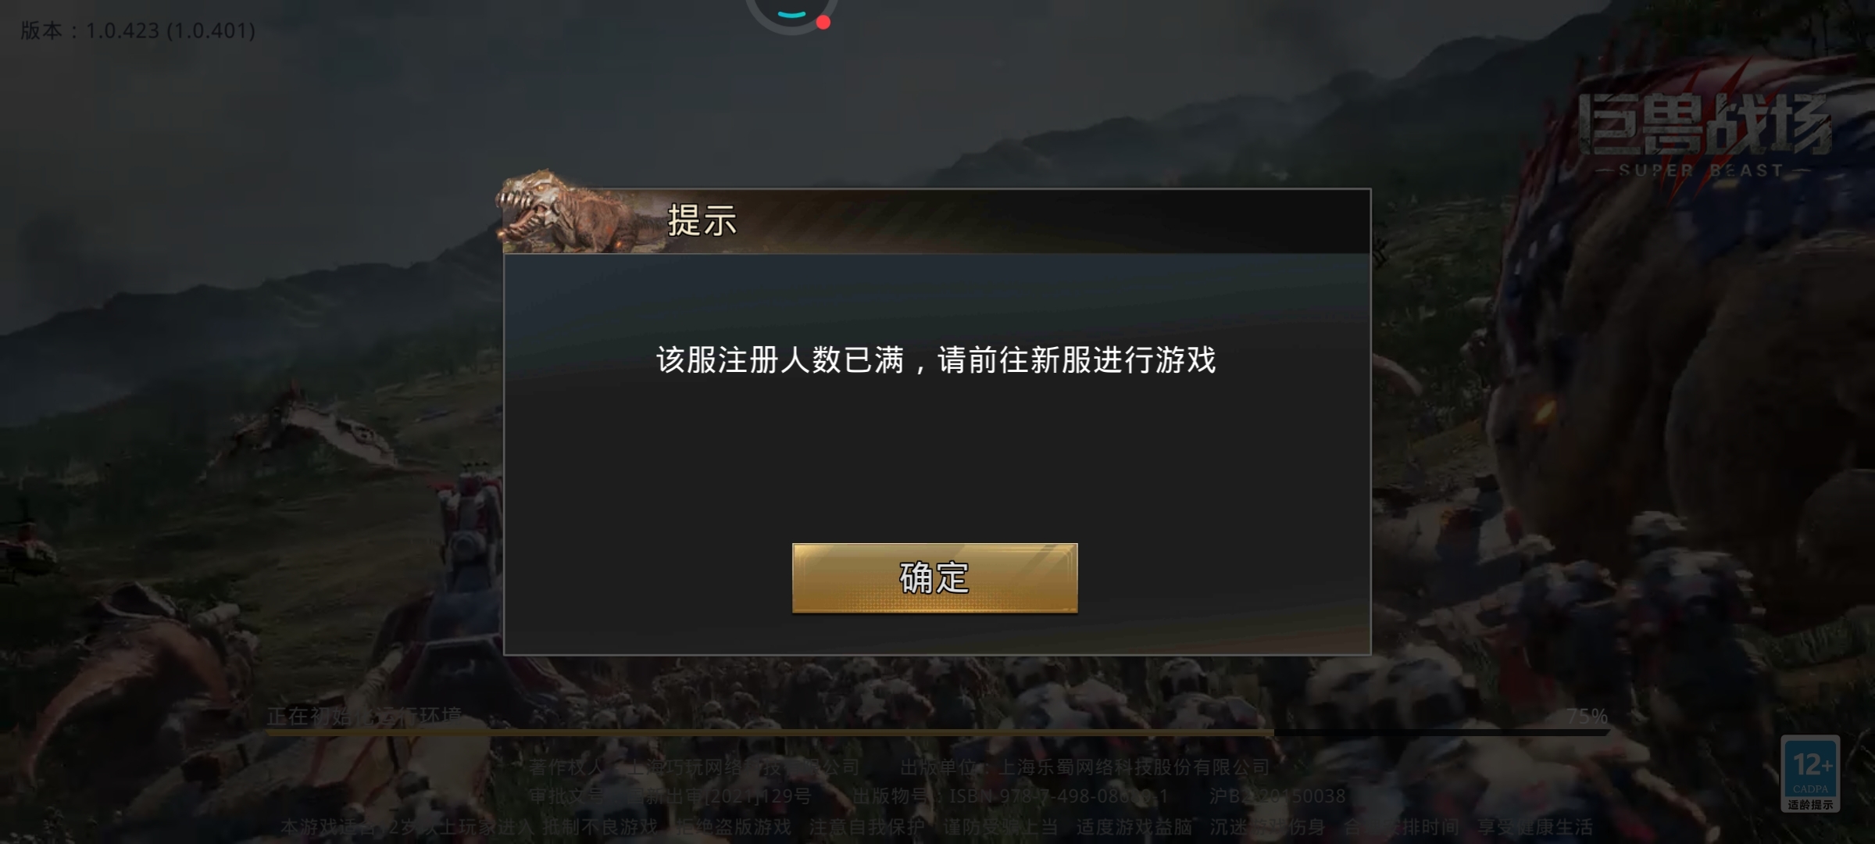Tap the server full message text
The width and height of the screenshot is (1875, 844).
[x=936, y=360]
